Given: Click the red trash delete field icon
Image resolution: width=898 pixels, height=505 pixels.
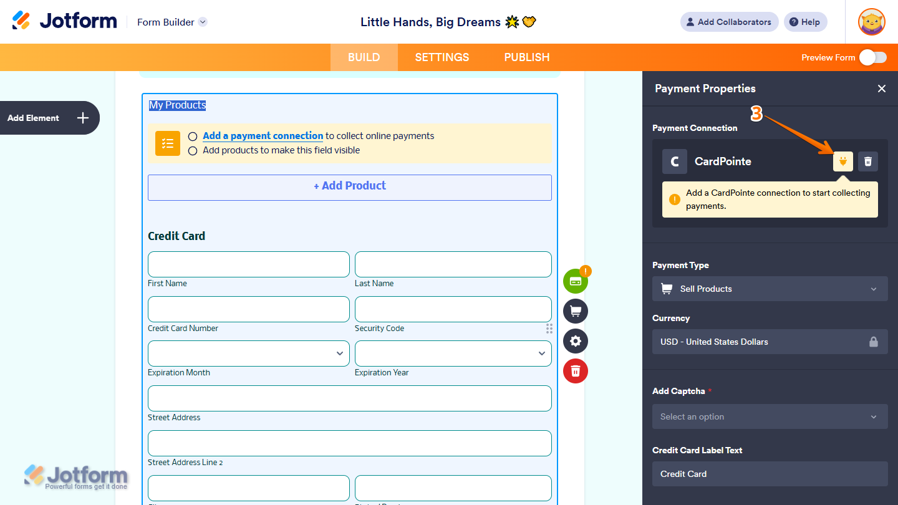Looking at the screenshot, I should (576, 371).
